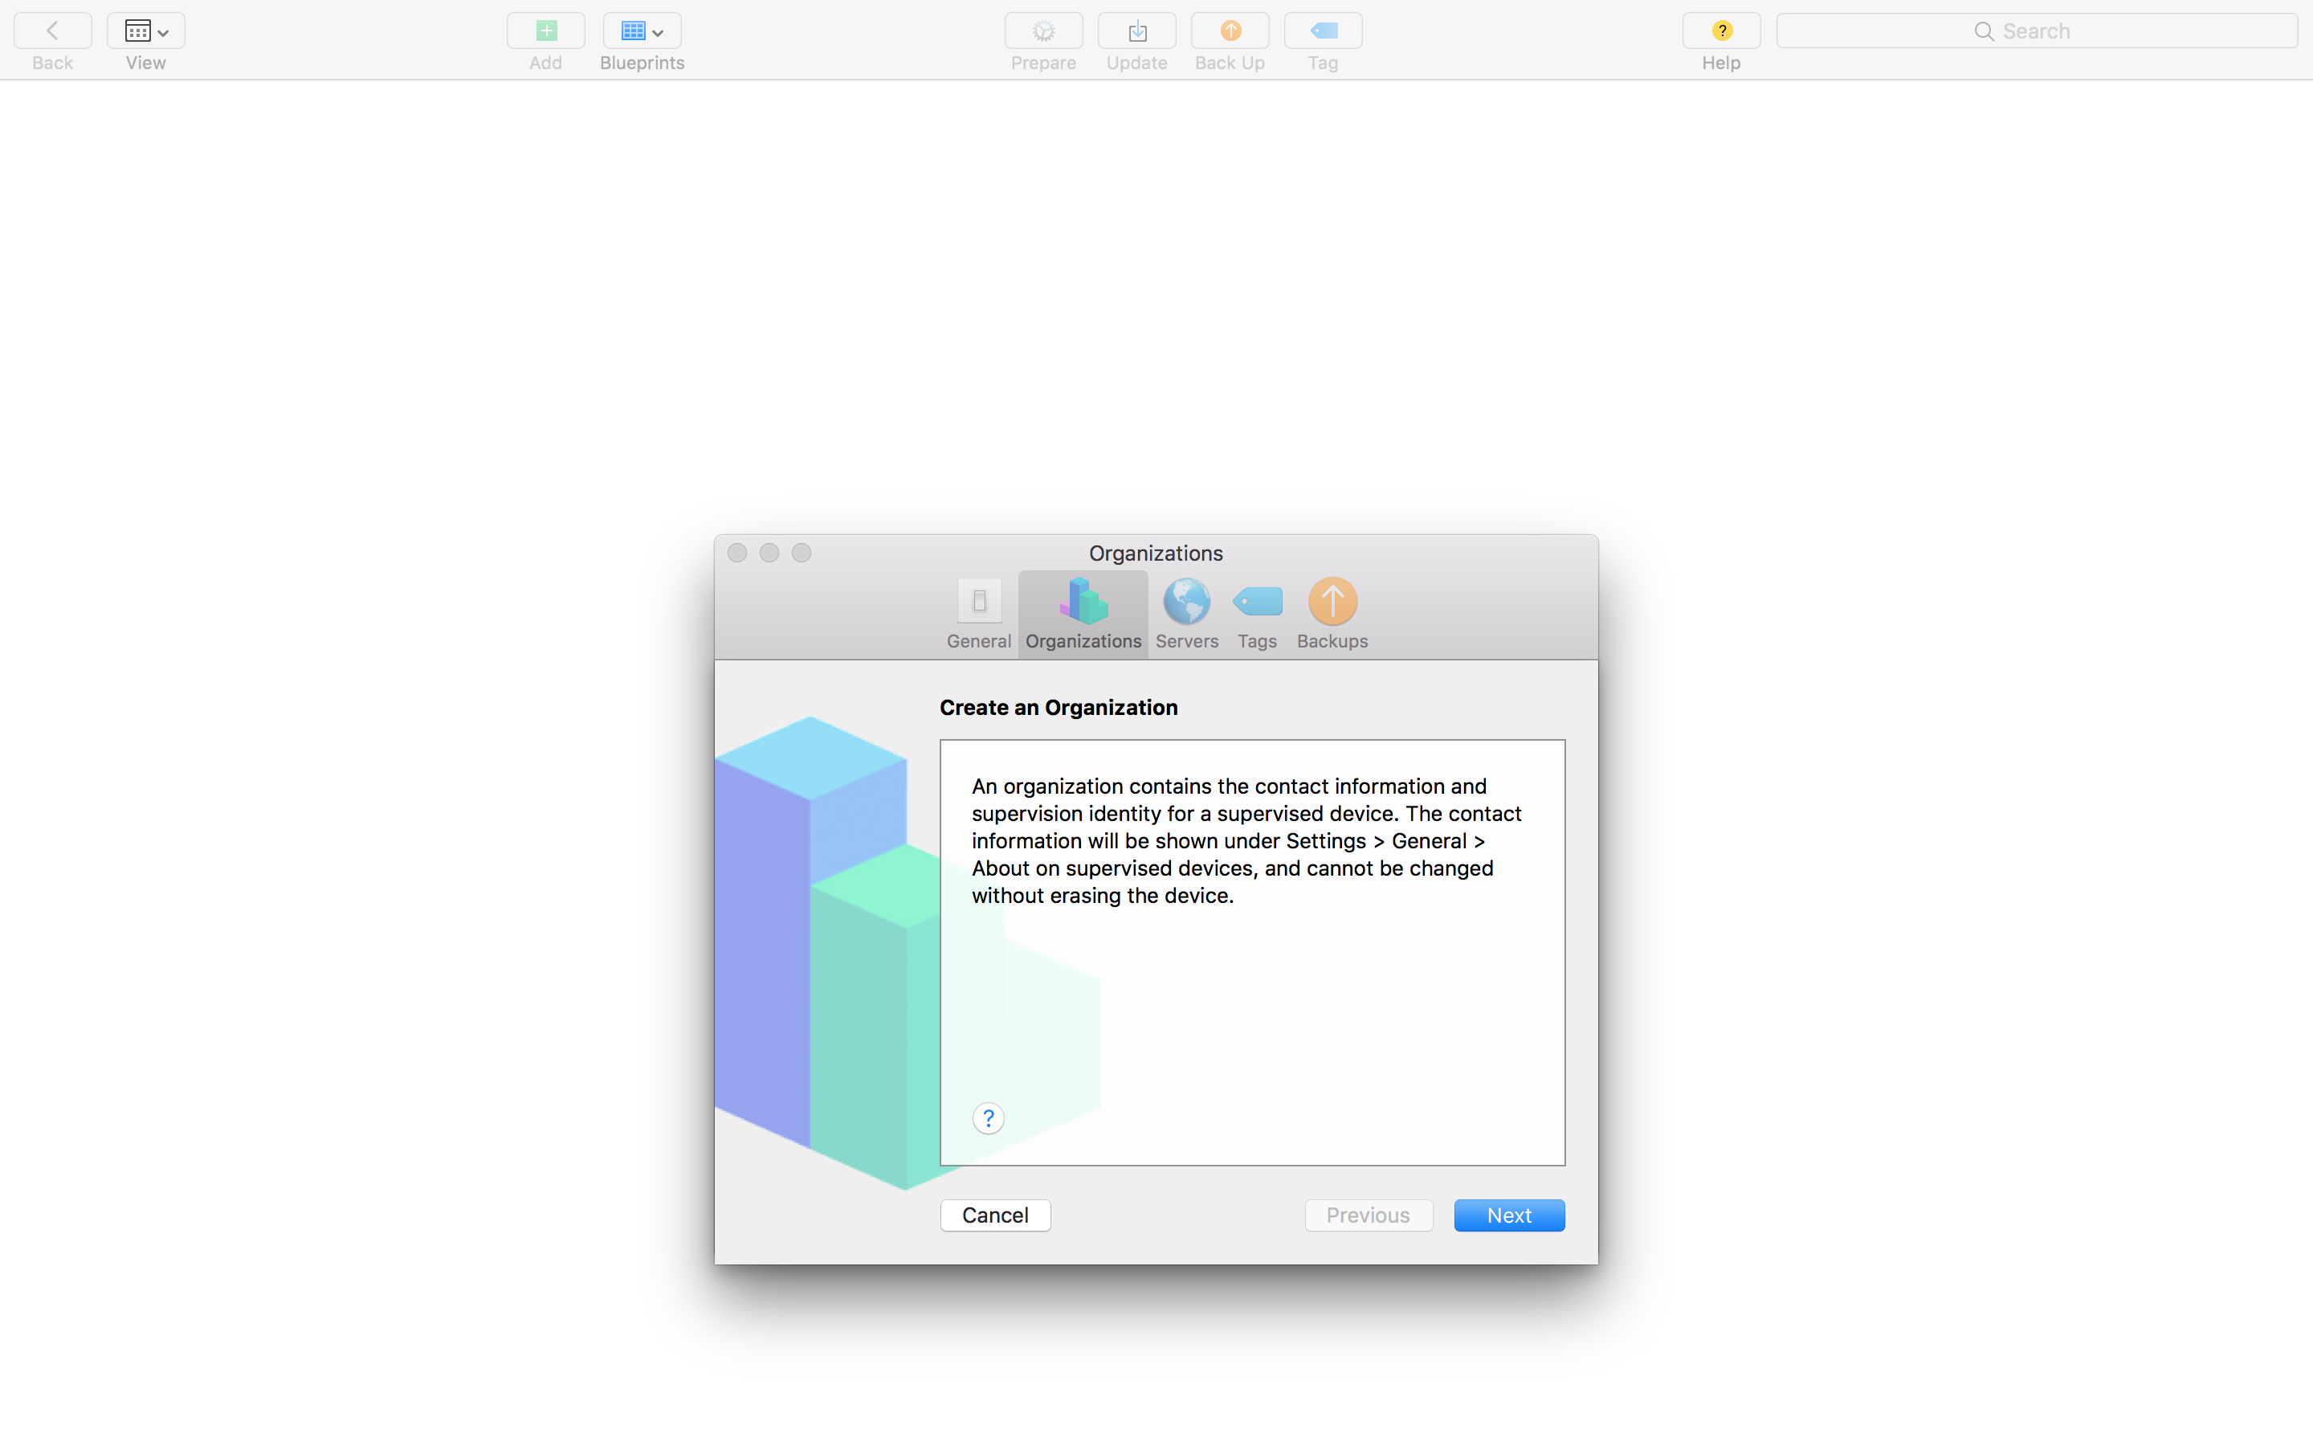Open Help with yellow question icon
This screenshot has height=1446, width=2313.
click(1721, 31)
